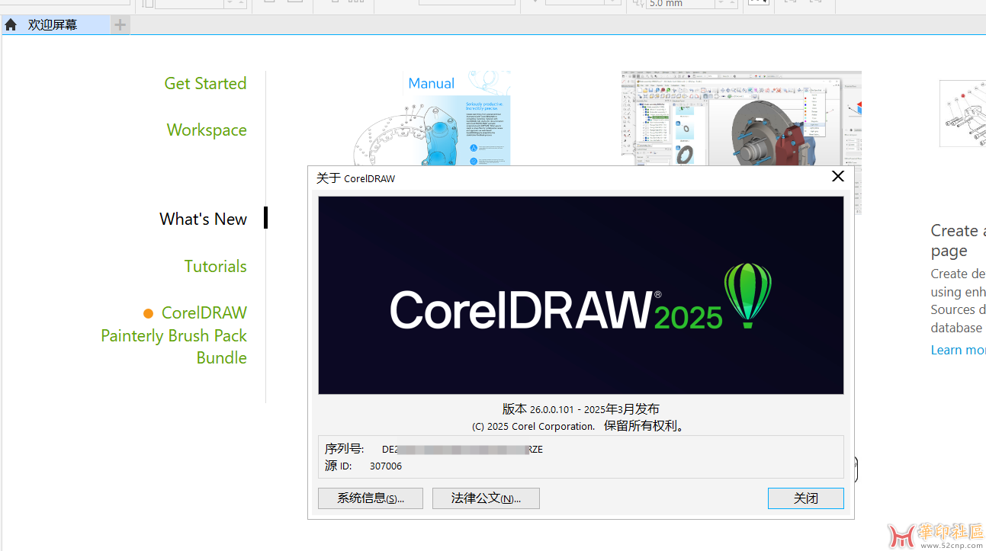Open the brake disc screenshot thumbnail
986x551 pixels.
[741, 119]
